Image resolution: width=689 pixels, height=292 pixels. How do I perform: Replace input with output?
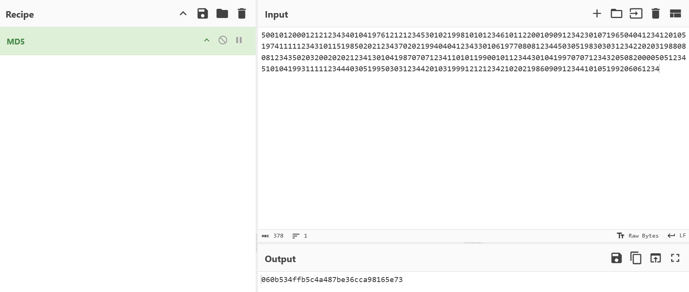(x=656, y=258)
